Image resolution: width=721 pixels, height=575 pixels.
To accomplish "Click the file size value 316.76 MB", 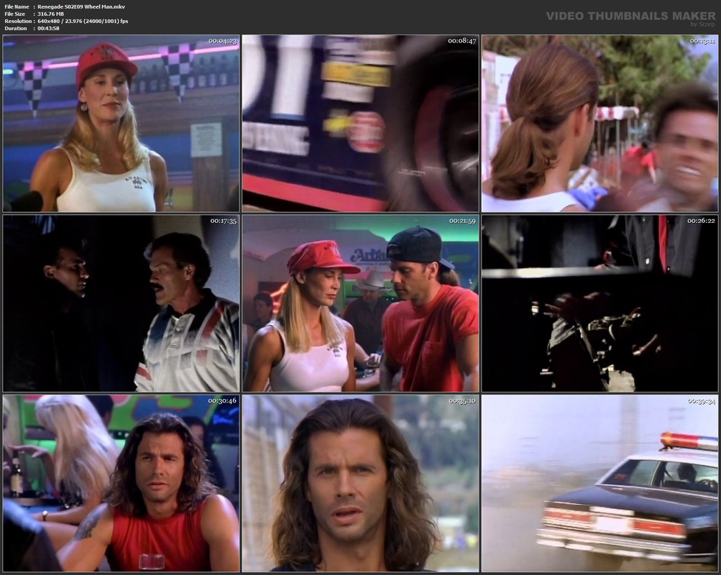I will coord(50,14).
